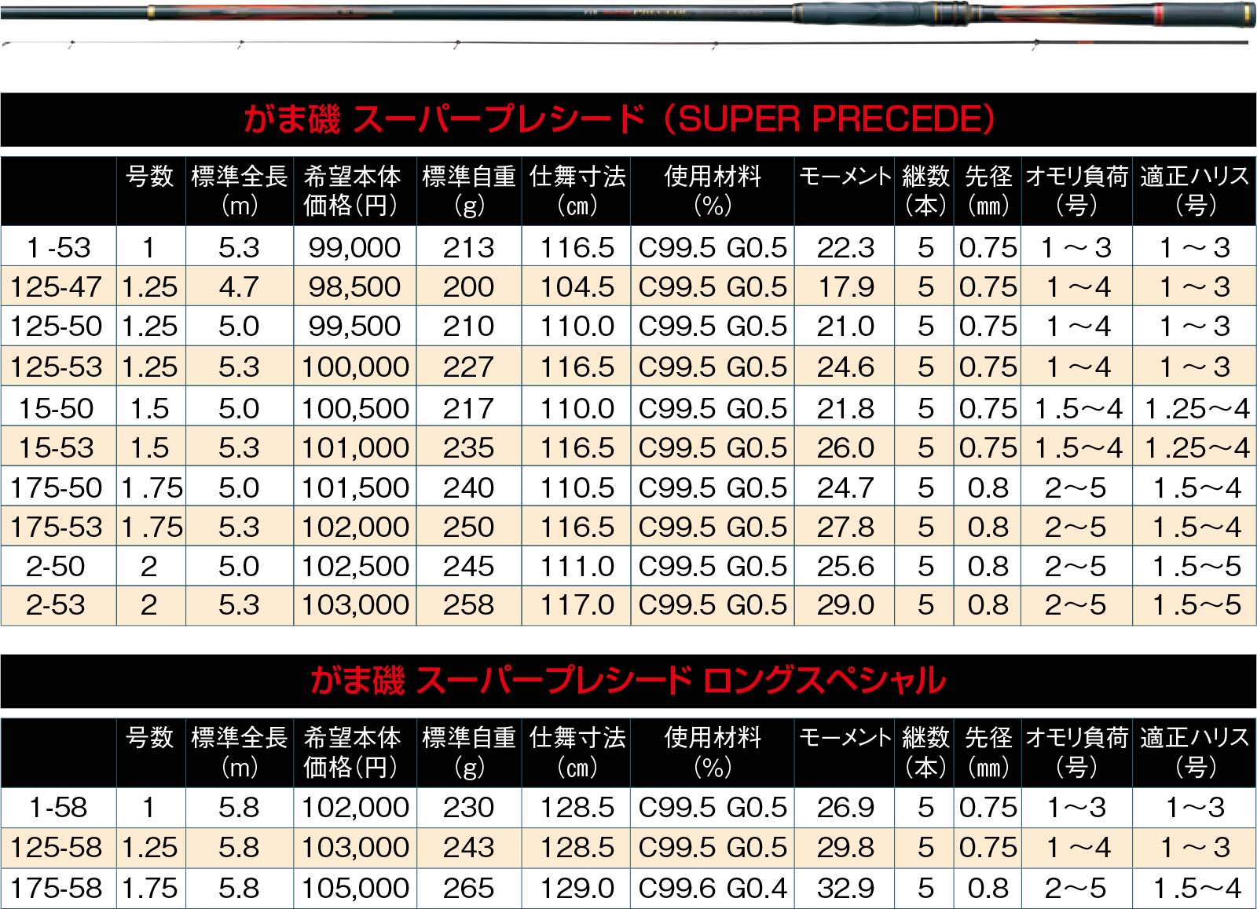Click the price 105,000 cell
The height and width of the screenshot is (909, 1257).
pyautogui.click(x=355, y=888)
